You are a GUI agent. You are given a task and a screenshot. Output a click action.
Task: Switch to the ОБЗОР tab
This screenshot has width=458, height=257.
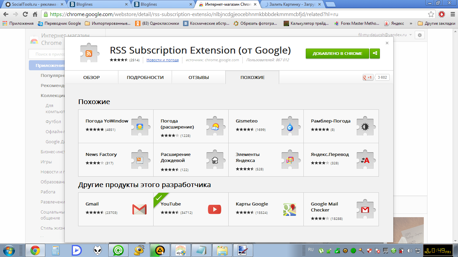coord(92,77)
